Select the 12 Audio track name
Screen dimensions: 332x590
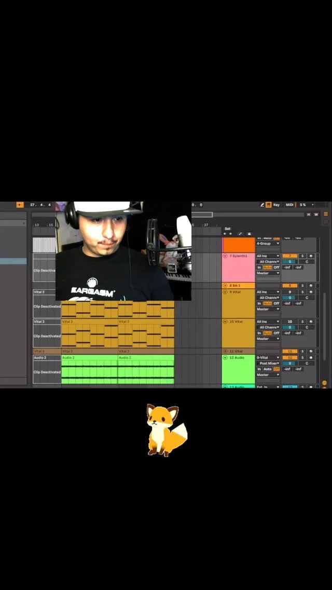(237, 357)
